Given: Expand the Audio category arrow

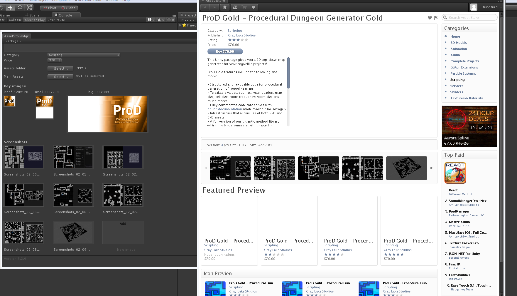Looking at the screenshot, I should 446,55.
